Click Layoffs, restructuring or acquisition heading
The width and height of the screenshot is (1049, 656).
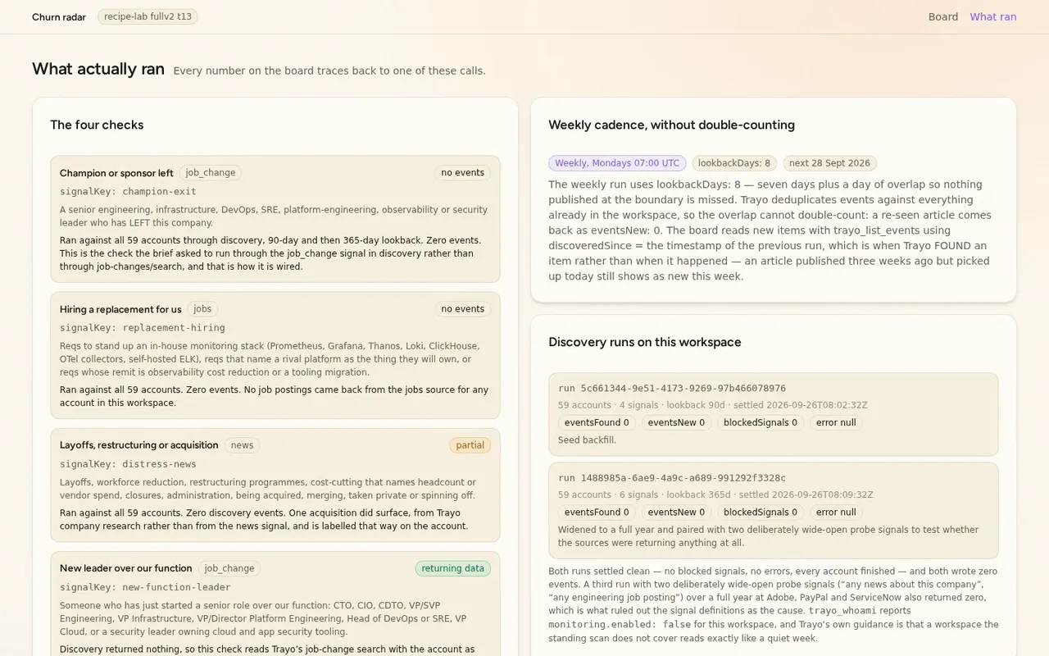coord(139,445)
